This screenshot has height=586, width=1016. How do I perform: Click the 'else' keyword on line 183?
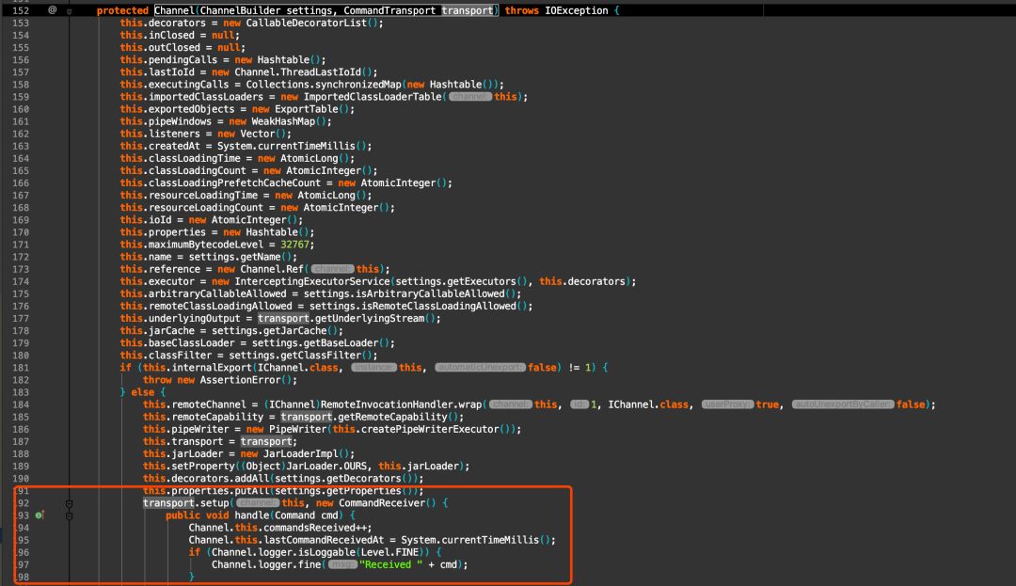coord(143,392)
